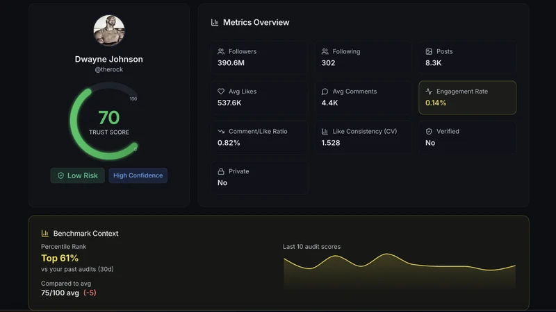Click the Last 10 audit scores sparkline
Screen dimensions: 556x312
click(400, 270)
